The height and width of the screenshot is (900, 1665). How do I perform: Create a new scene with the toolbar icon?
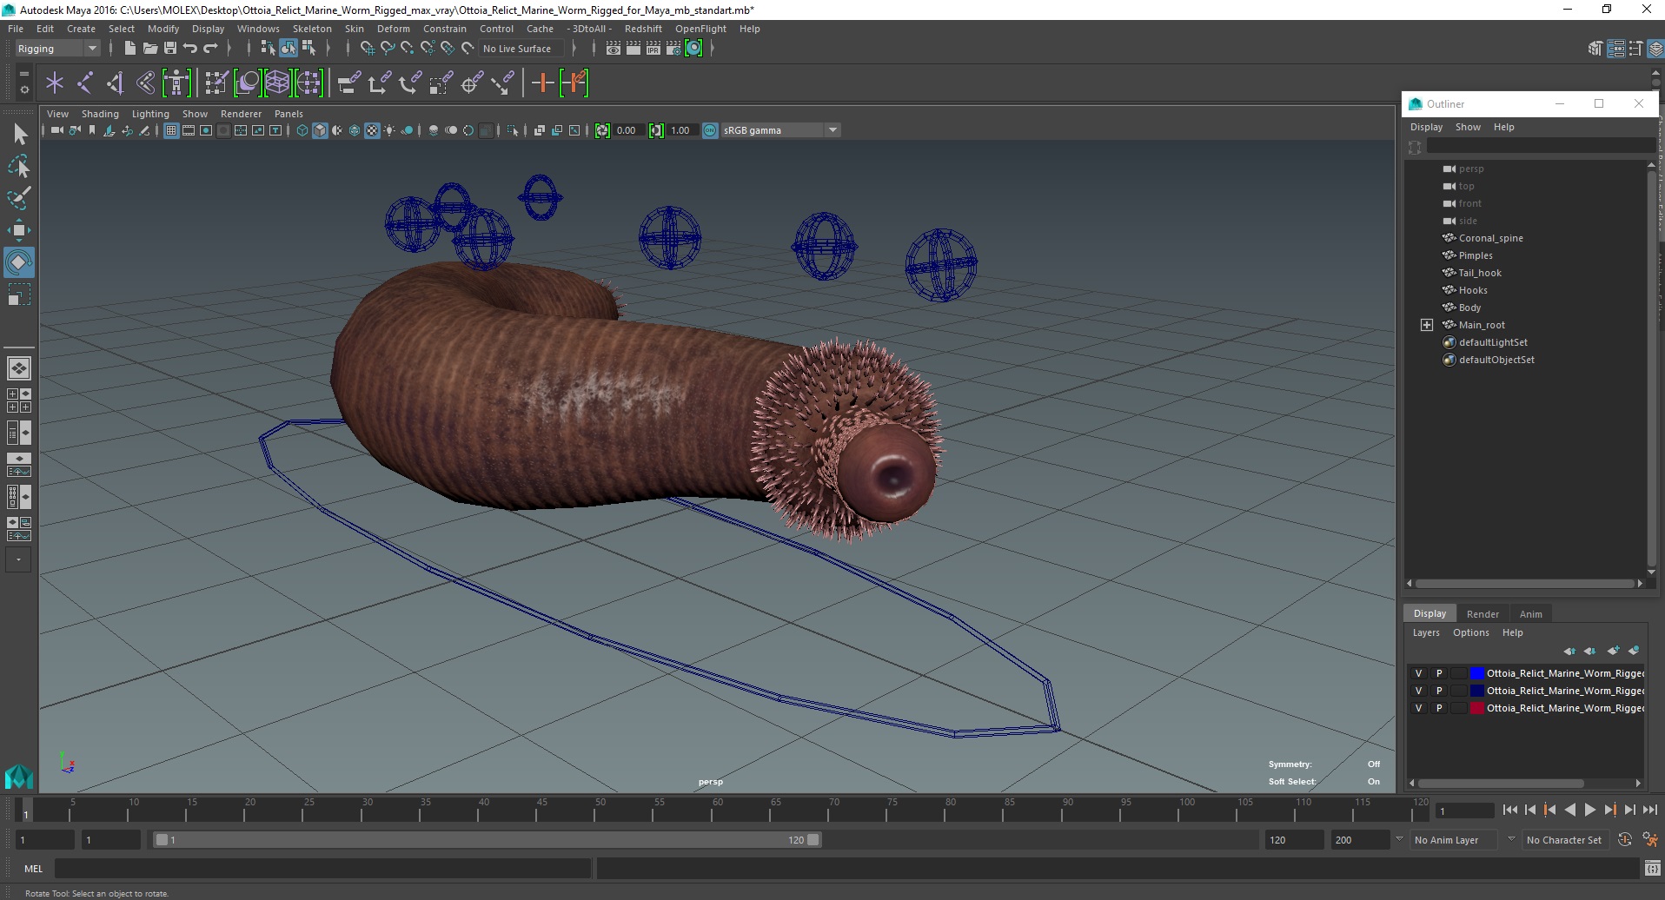(129, 49)
